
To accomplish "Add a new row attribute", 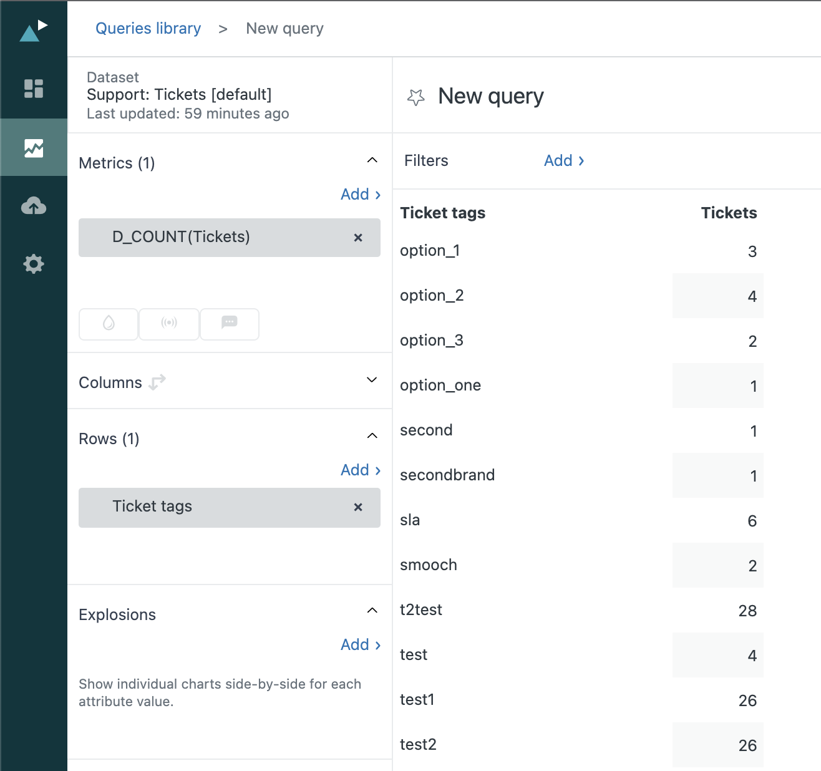I will 361,470.
